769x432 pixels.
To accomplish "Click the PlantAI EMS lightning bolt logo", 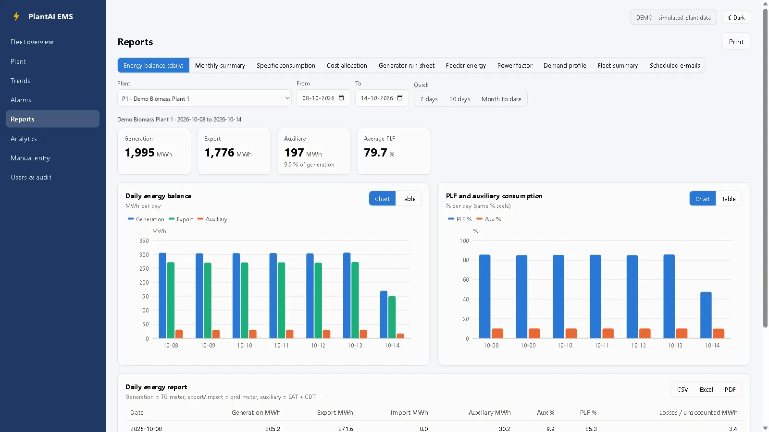I will point(16,16).
